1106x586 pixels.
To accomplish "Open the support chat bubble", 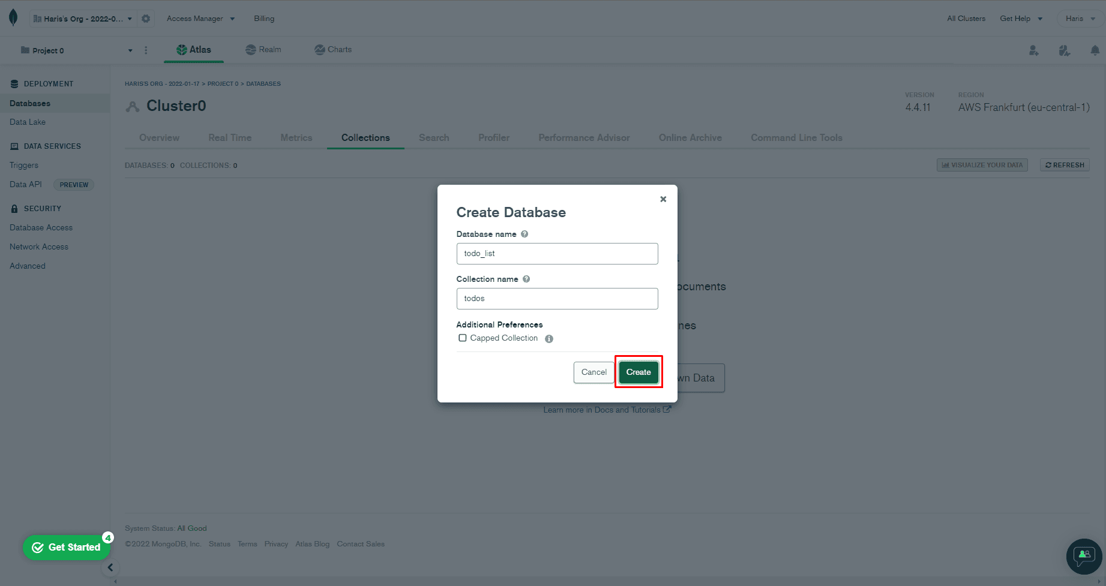I will tap(1084, 556).
